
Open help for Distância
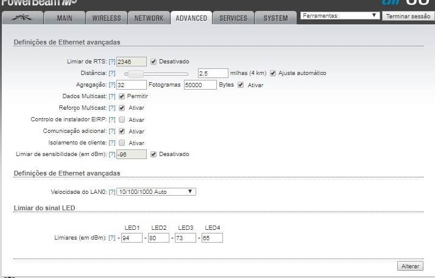112,73
